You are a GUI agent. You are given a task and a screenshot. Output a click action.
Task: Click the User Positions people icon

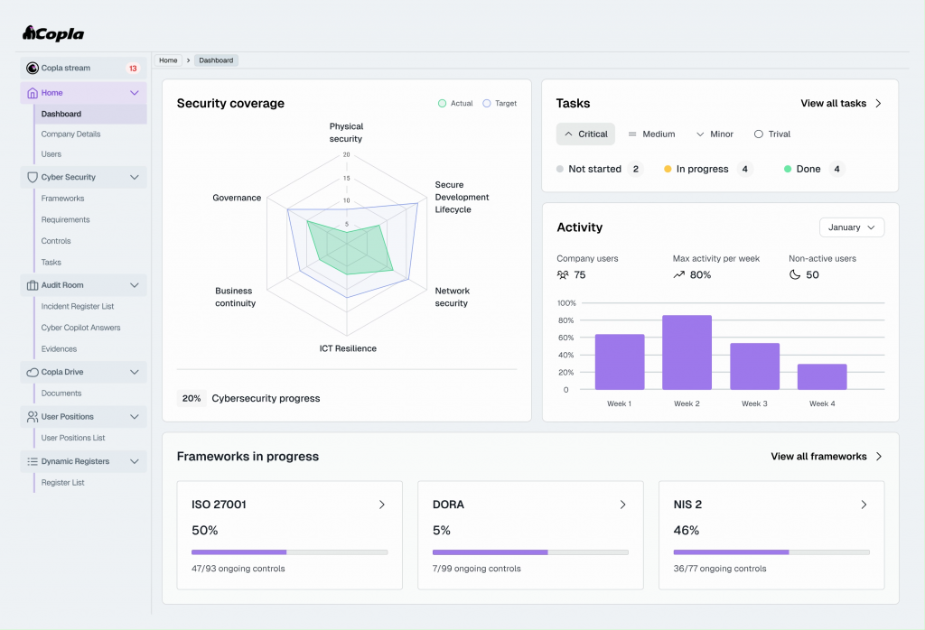coord(33,417)
